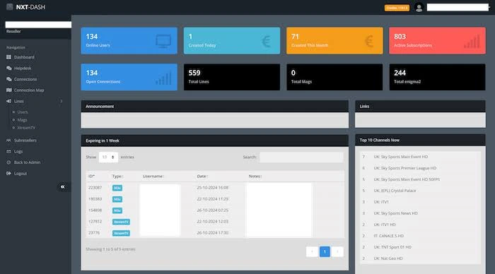Click the Lines sign-in icon

8,101
